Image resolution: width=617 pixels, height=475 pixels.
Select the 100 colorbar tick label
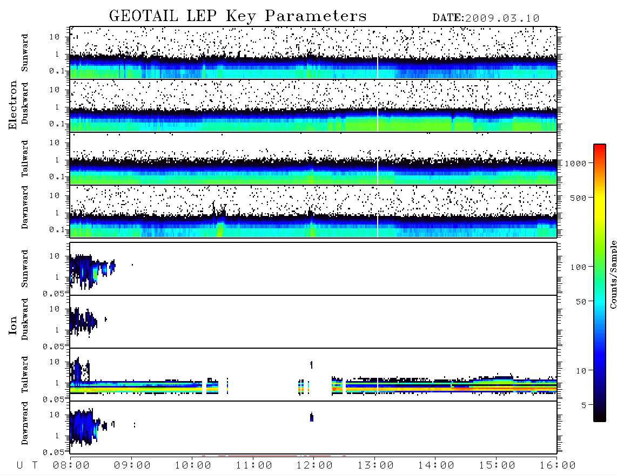pyautogui.click(x=579, y=267)
